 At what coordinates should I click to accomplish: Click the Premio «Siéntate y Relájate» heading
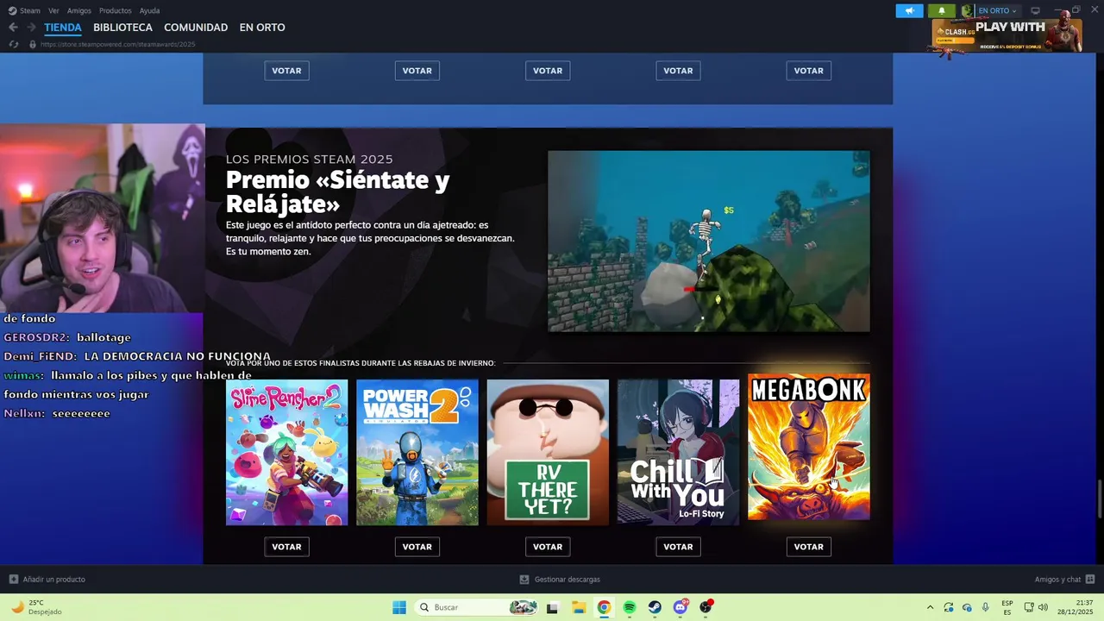(337, 191)
